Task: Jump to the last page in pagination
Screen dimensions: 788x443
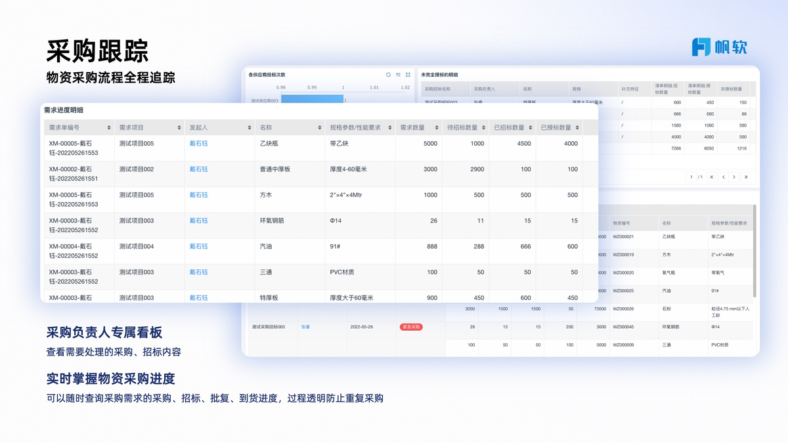Action: point(746,177)
